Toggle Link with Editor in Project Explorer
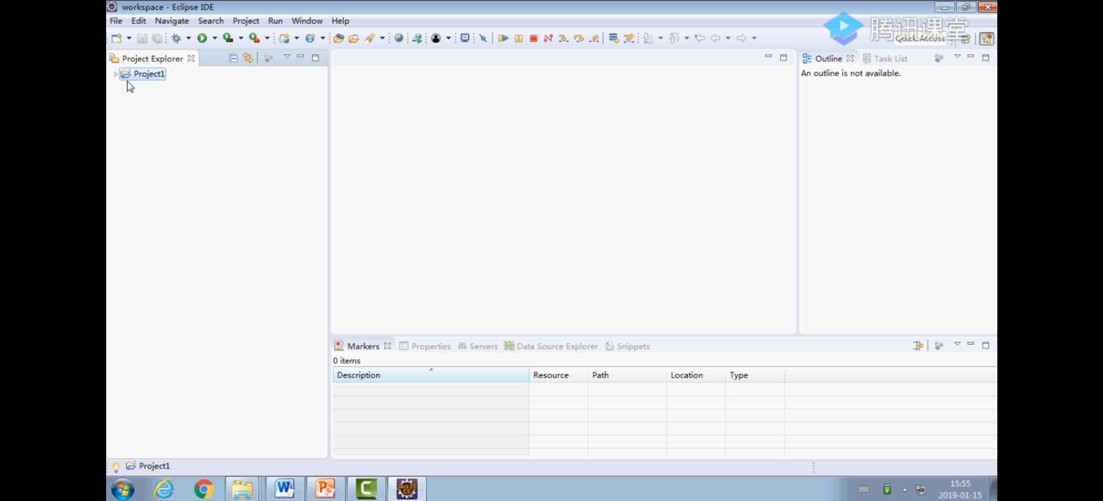Image resolution: width=1103 pixels, height=501 pixels. [x=248, y=58]
